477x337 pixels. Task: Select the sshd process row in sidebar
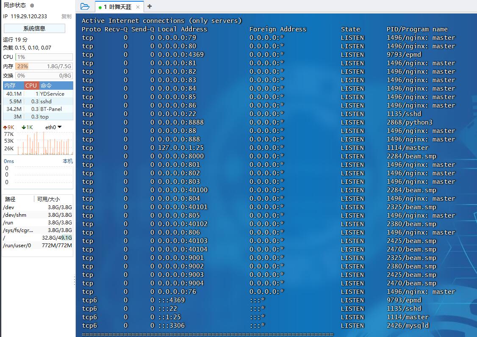coord(38,102)
